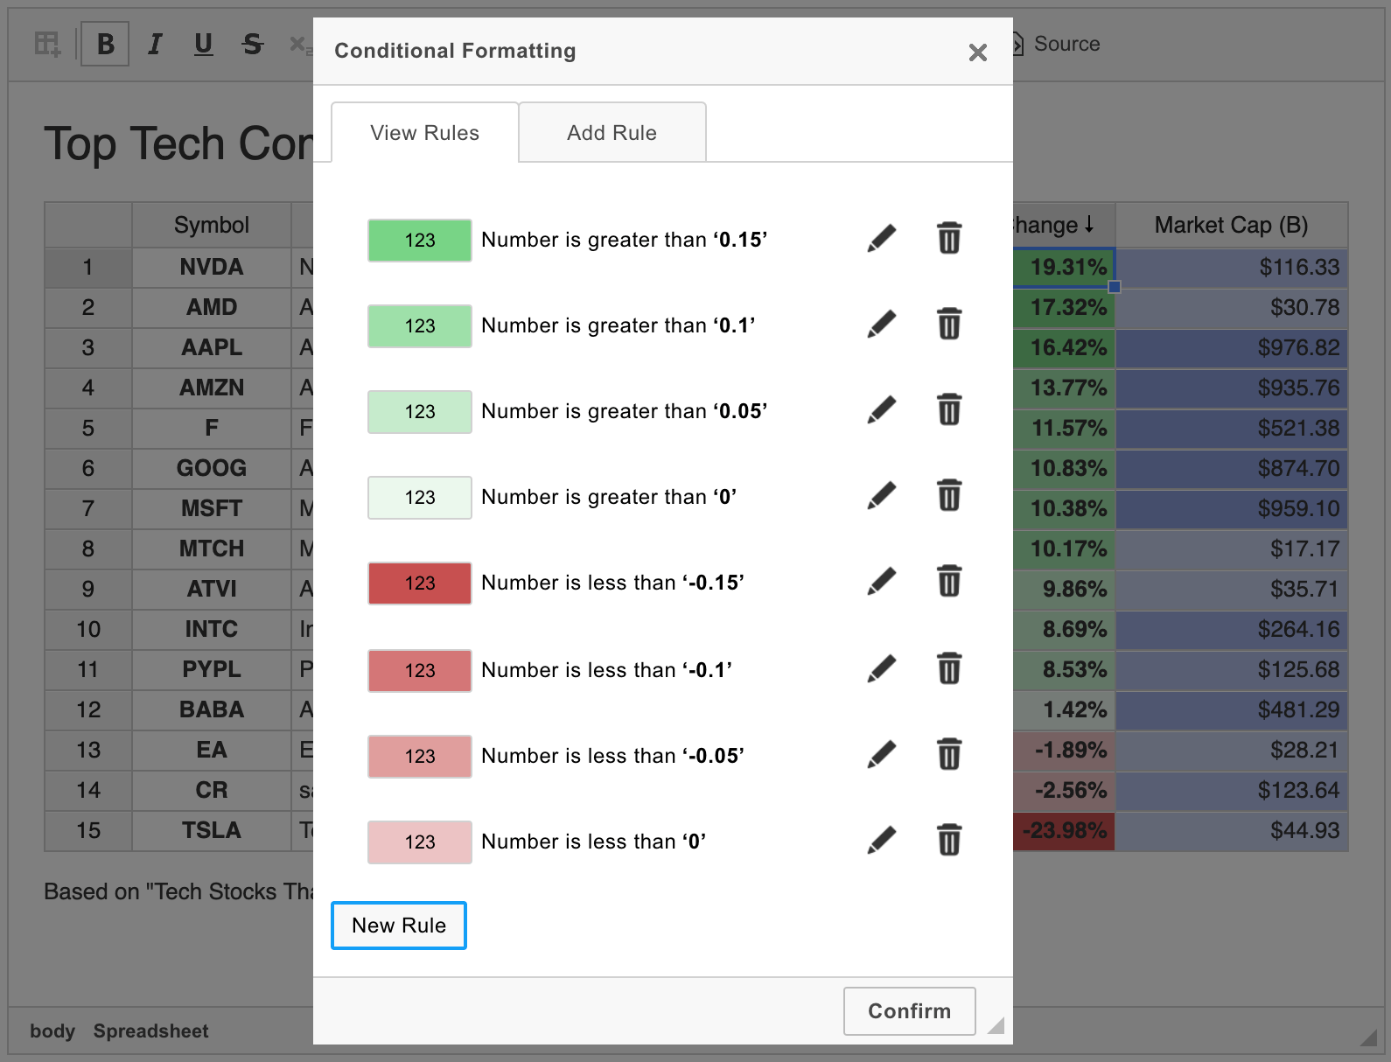Delete the 'less than 0' rule
The height and width of the screenshot is (1062, 1391).
click(949, 840)
